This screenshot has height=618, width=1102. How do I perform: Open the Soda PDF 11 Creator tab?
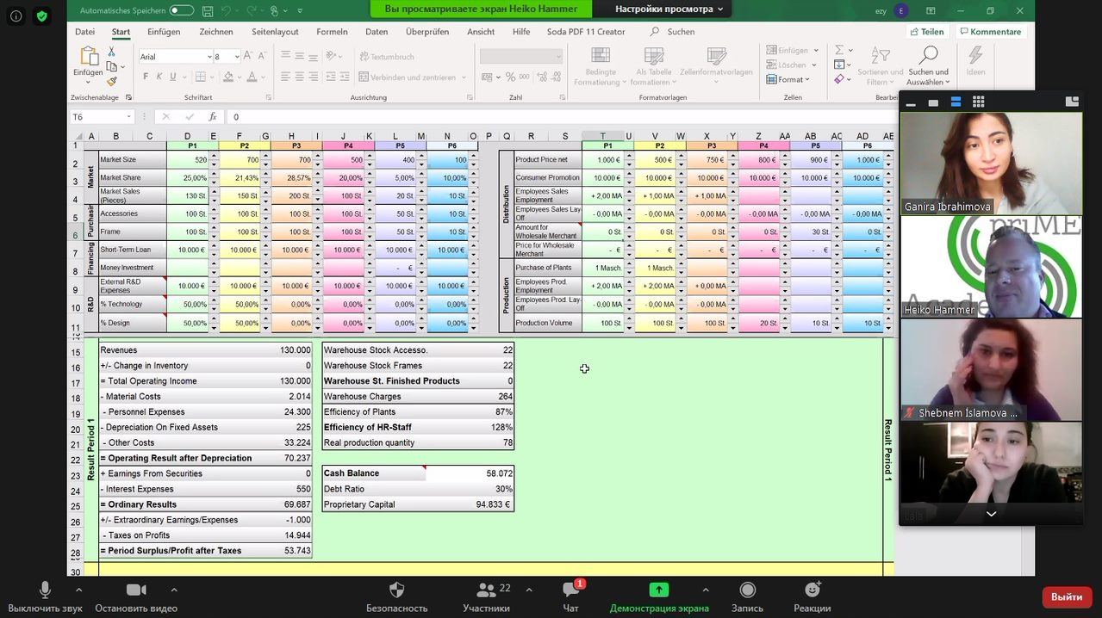point(586,32)
